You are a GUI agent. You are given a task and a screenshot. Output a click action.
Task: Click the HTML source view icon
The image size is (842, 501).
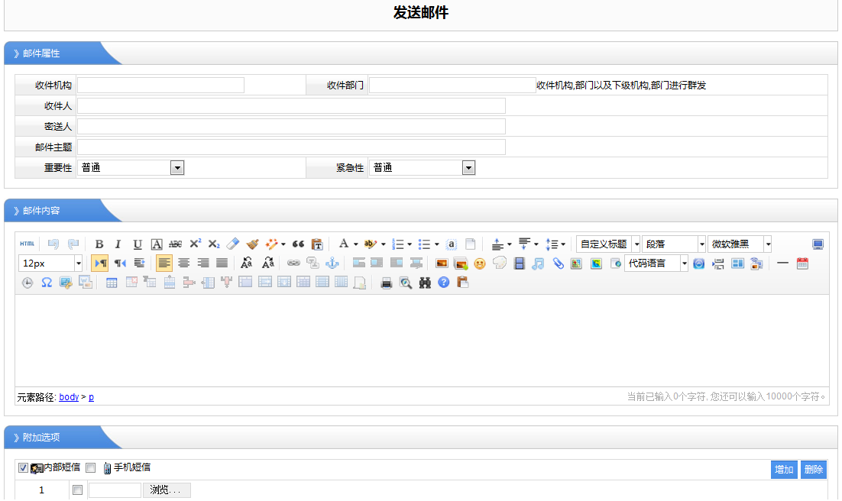click(x=27, y=244)
